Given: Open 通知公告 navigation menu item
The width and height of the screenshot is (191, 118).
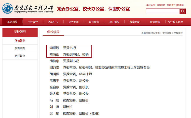Looking at the screenshot, I should pos(53,22).
